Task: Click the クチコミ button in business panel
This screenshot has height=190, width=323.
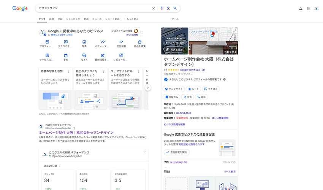Action: pyautogui.click(x=211, y=89)
